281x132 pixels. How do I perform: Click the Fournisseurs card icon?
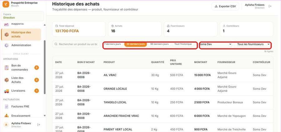pyautogui.click(x=168, y=26)
